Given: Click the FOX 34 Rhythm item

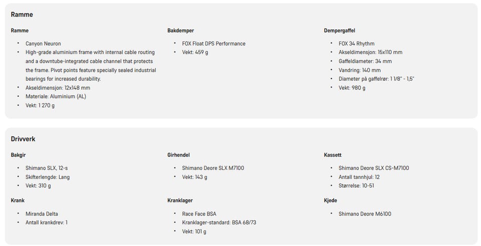Looking at the screenshot, I should (x=356, y=43).
